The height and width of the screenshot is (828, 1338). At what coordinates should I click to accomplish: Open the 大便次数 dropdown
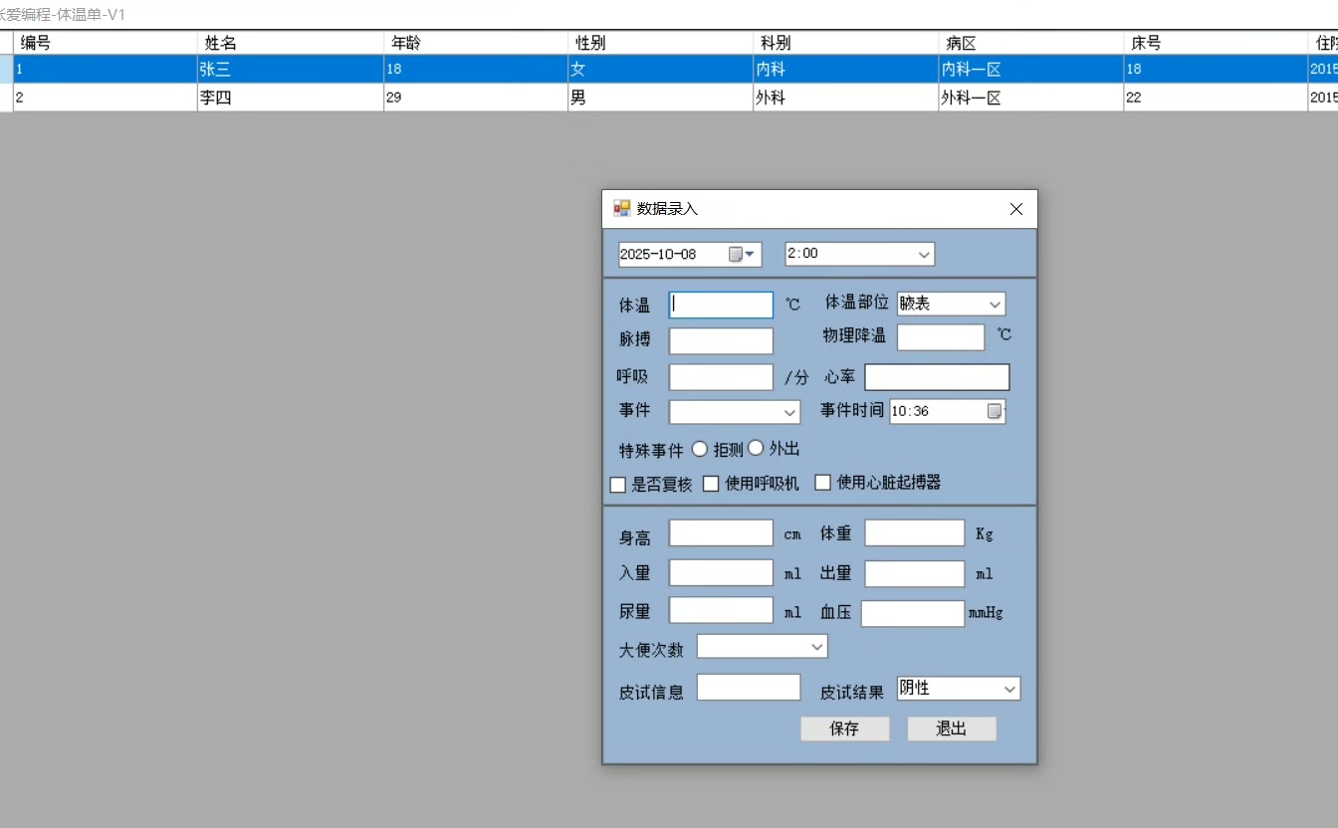816,647
